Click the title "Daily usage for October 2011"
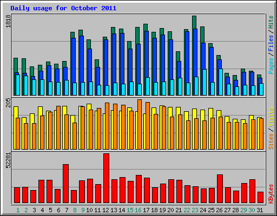 [x=63, y=8]
